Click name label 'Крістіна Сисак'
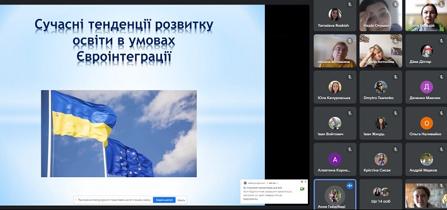The height and width of the screenshot is (210, 447). coord(377,170)
